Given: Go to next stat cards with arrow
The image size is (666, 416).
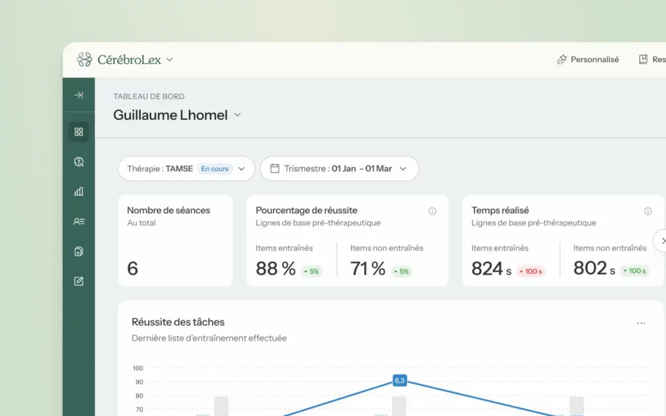Looking at the screenshot, I should click(x=661, y=241).
